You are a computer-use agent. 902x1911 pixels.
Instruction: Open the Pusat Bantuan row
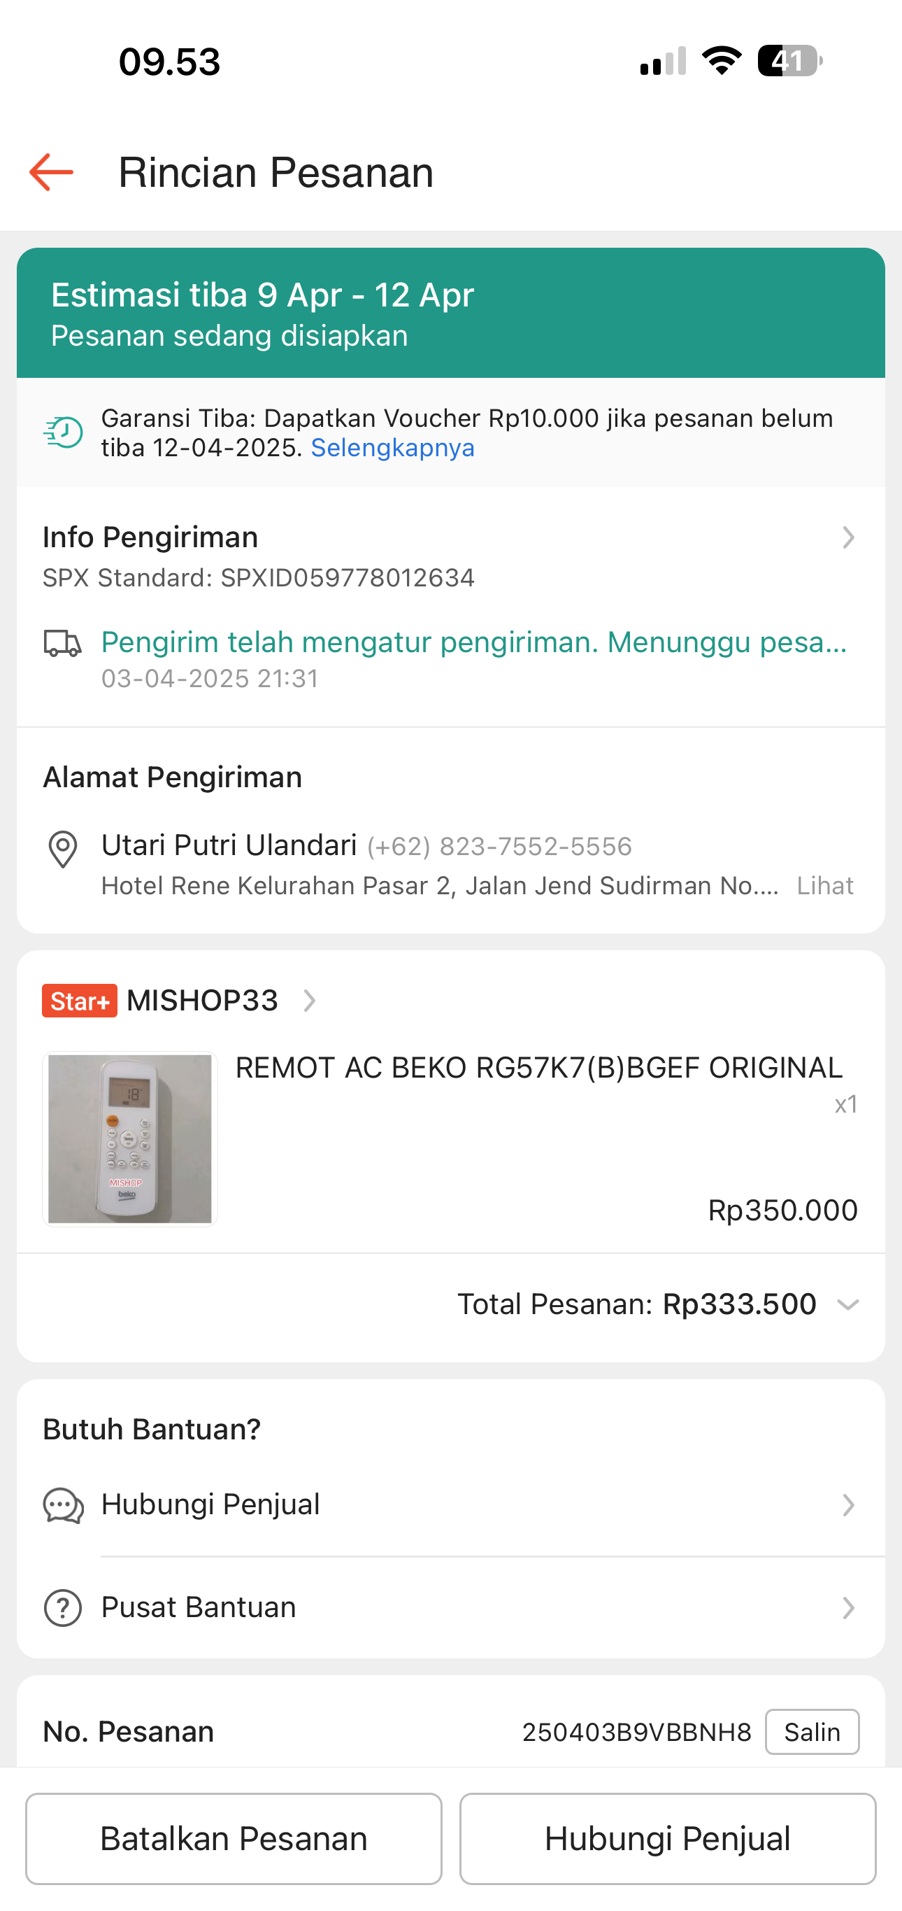point(450,1608)
